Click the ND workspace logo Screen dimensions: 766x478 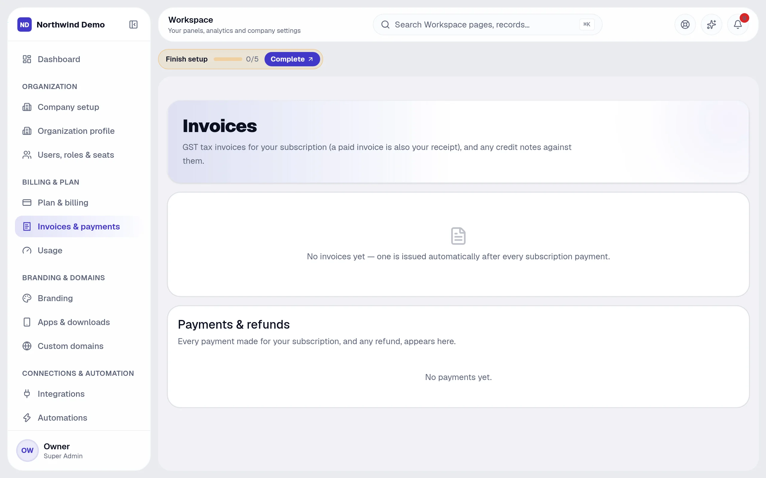point(24,25)
